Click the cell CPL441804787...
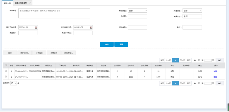Viewport: 229px width, 112px height. 21,71
